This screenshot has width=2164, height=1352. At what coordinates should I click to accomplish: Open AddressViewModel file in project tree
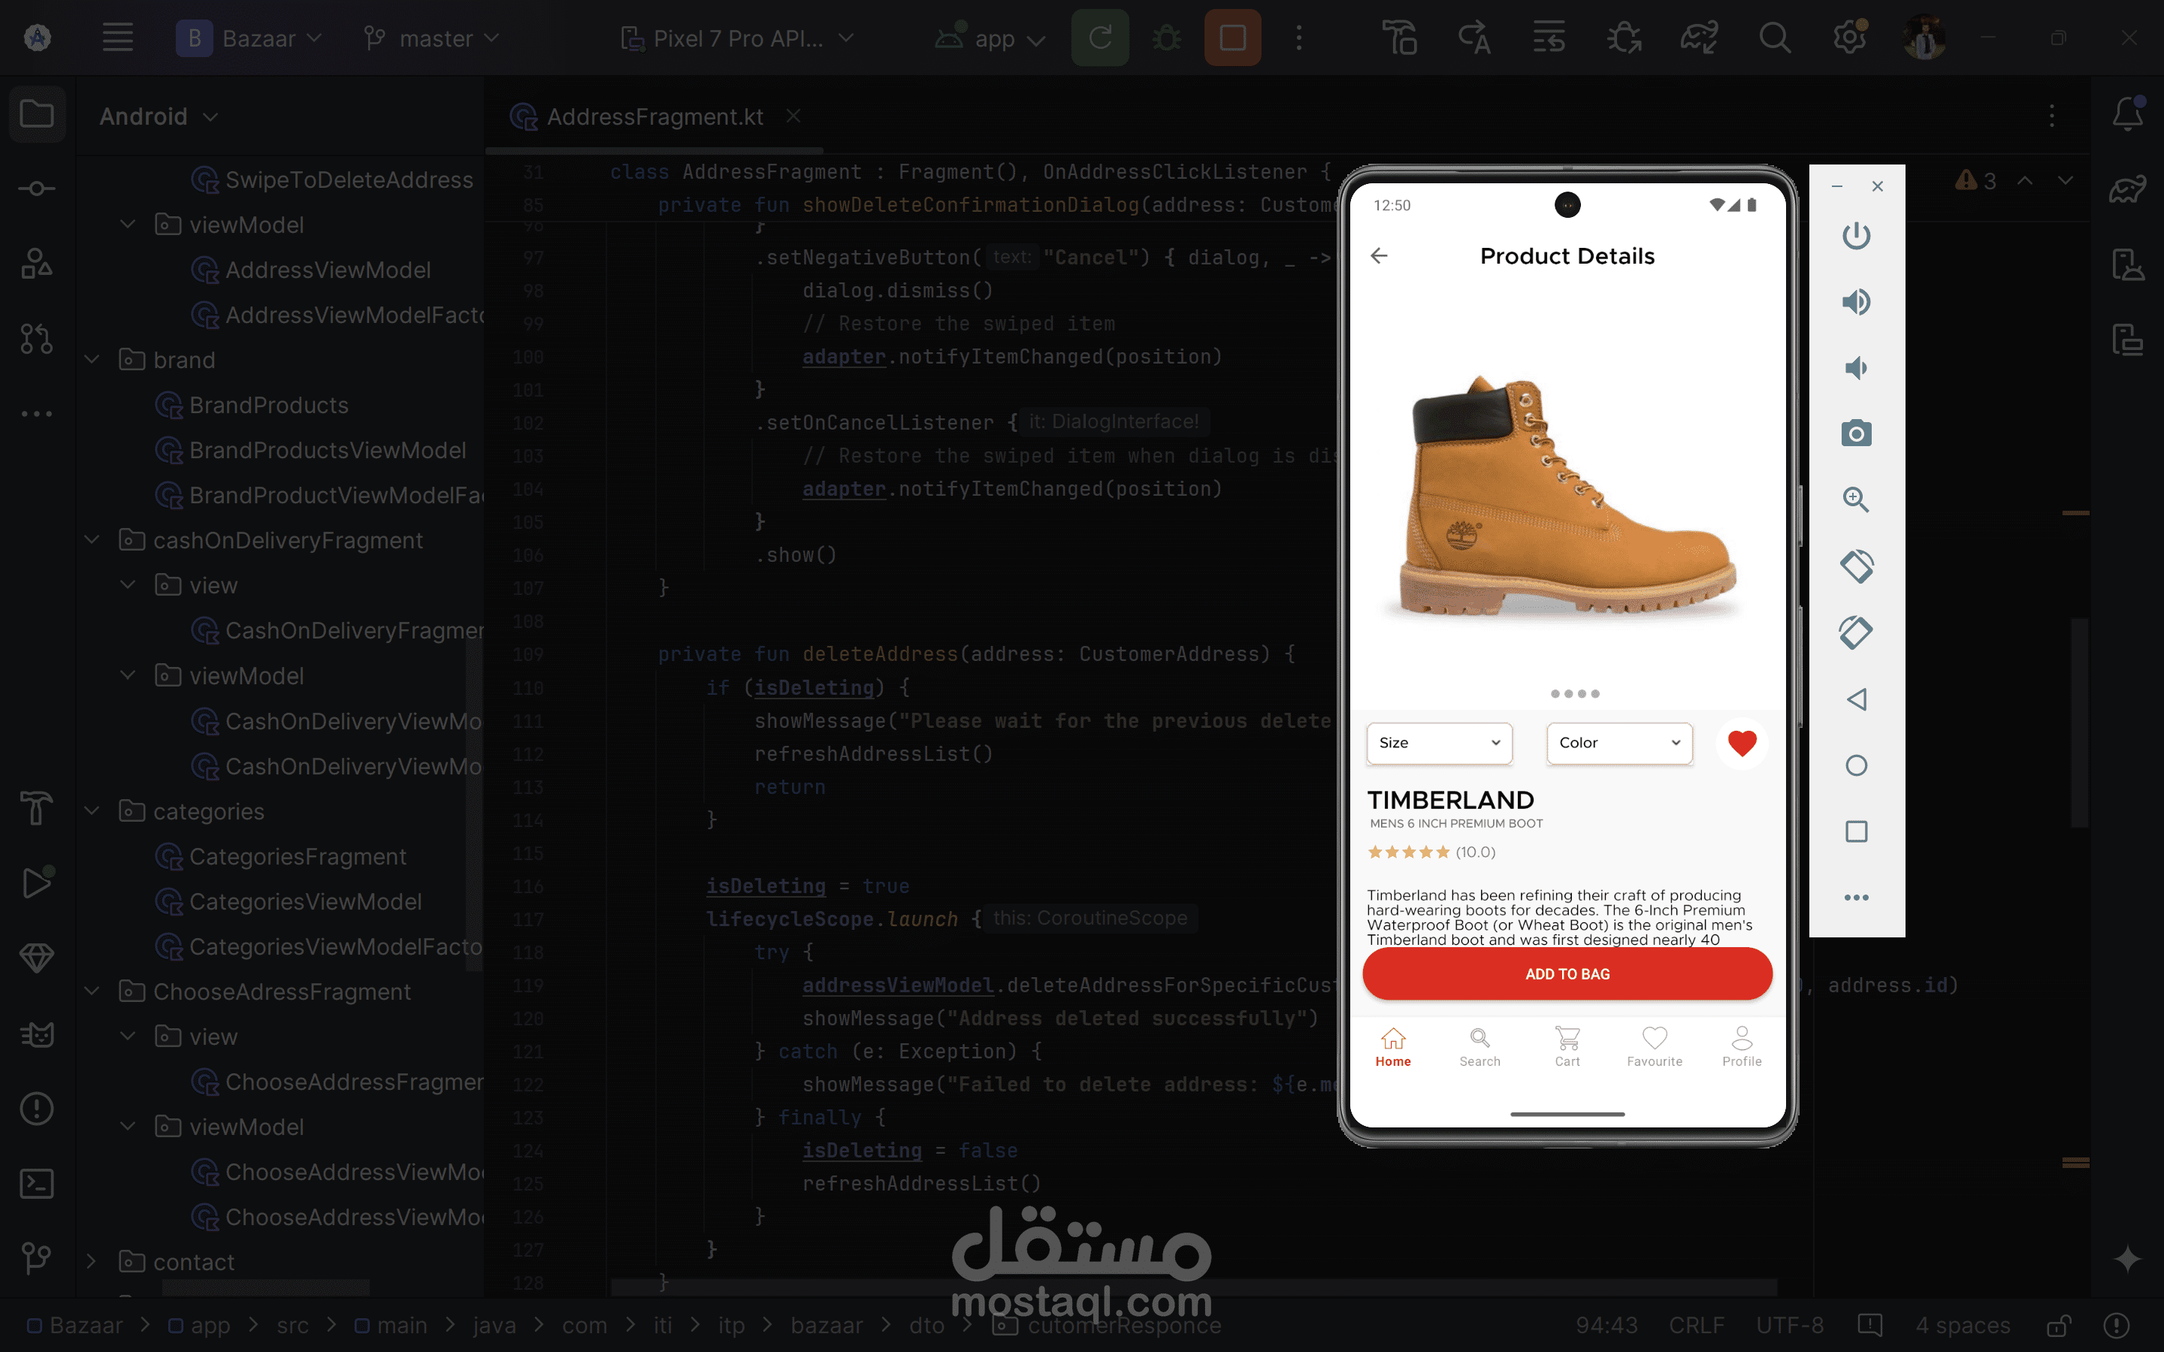click(x=328, y=270)
